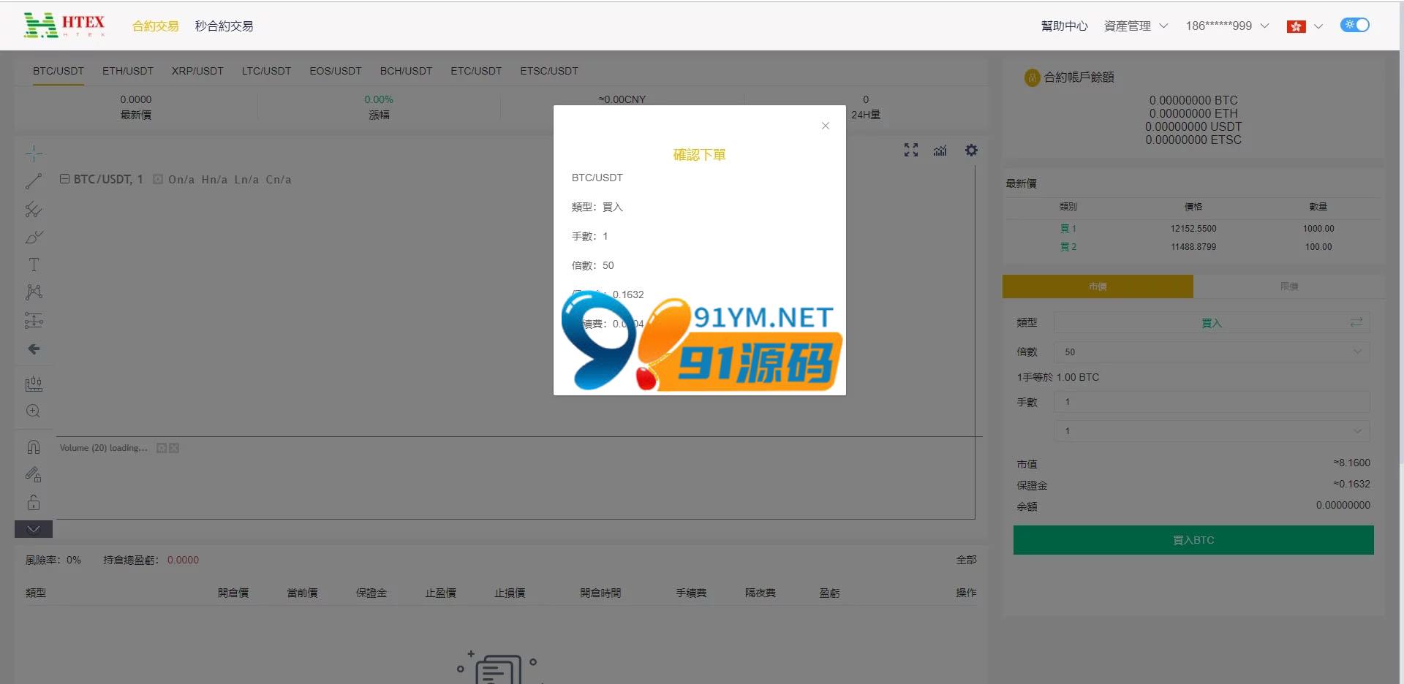This screenshot has height=684, width=1404.
Task: Expand chart to fullscreen
Action: click(x=910, y=150)
